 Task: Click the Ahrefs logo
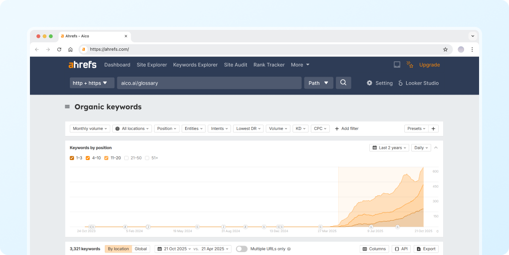pyautogui.click(x=82, y=65)
